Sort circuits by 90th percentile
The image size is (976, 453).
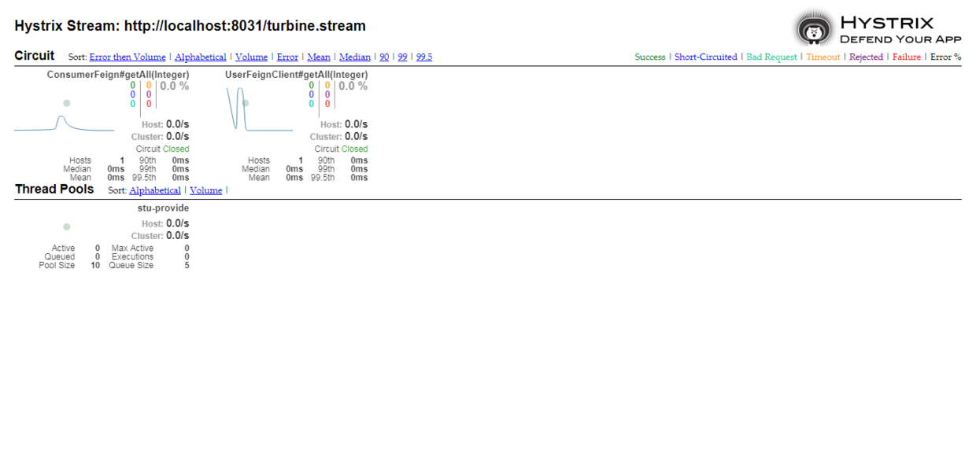(x=384, y=57)
